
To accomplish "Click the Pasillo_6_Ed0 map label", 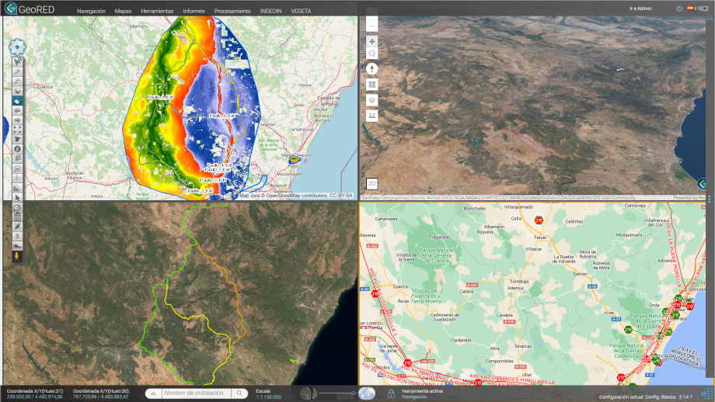I will 224,116.
